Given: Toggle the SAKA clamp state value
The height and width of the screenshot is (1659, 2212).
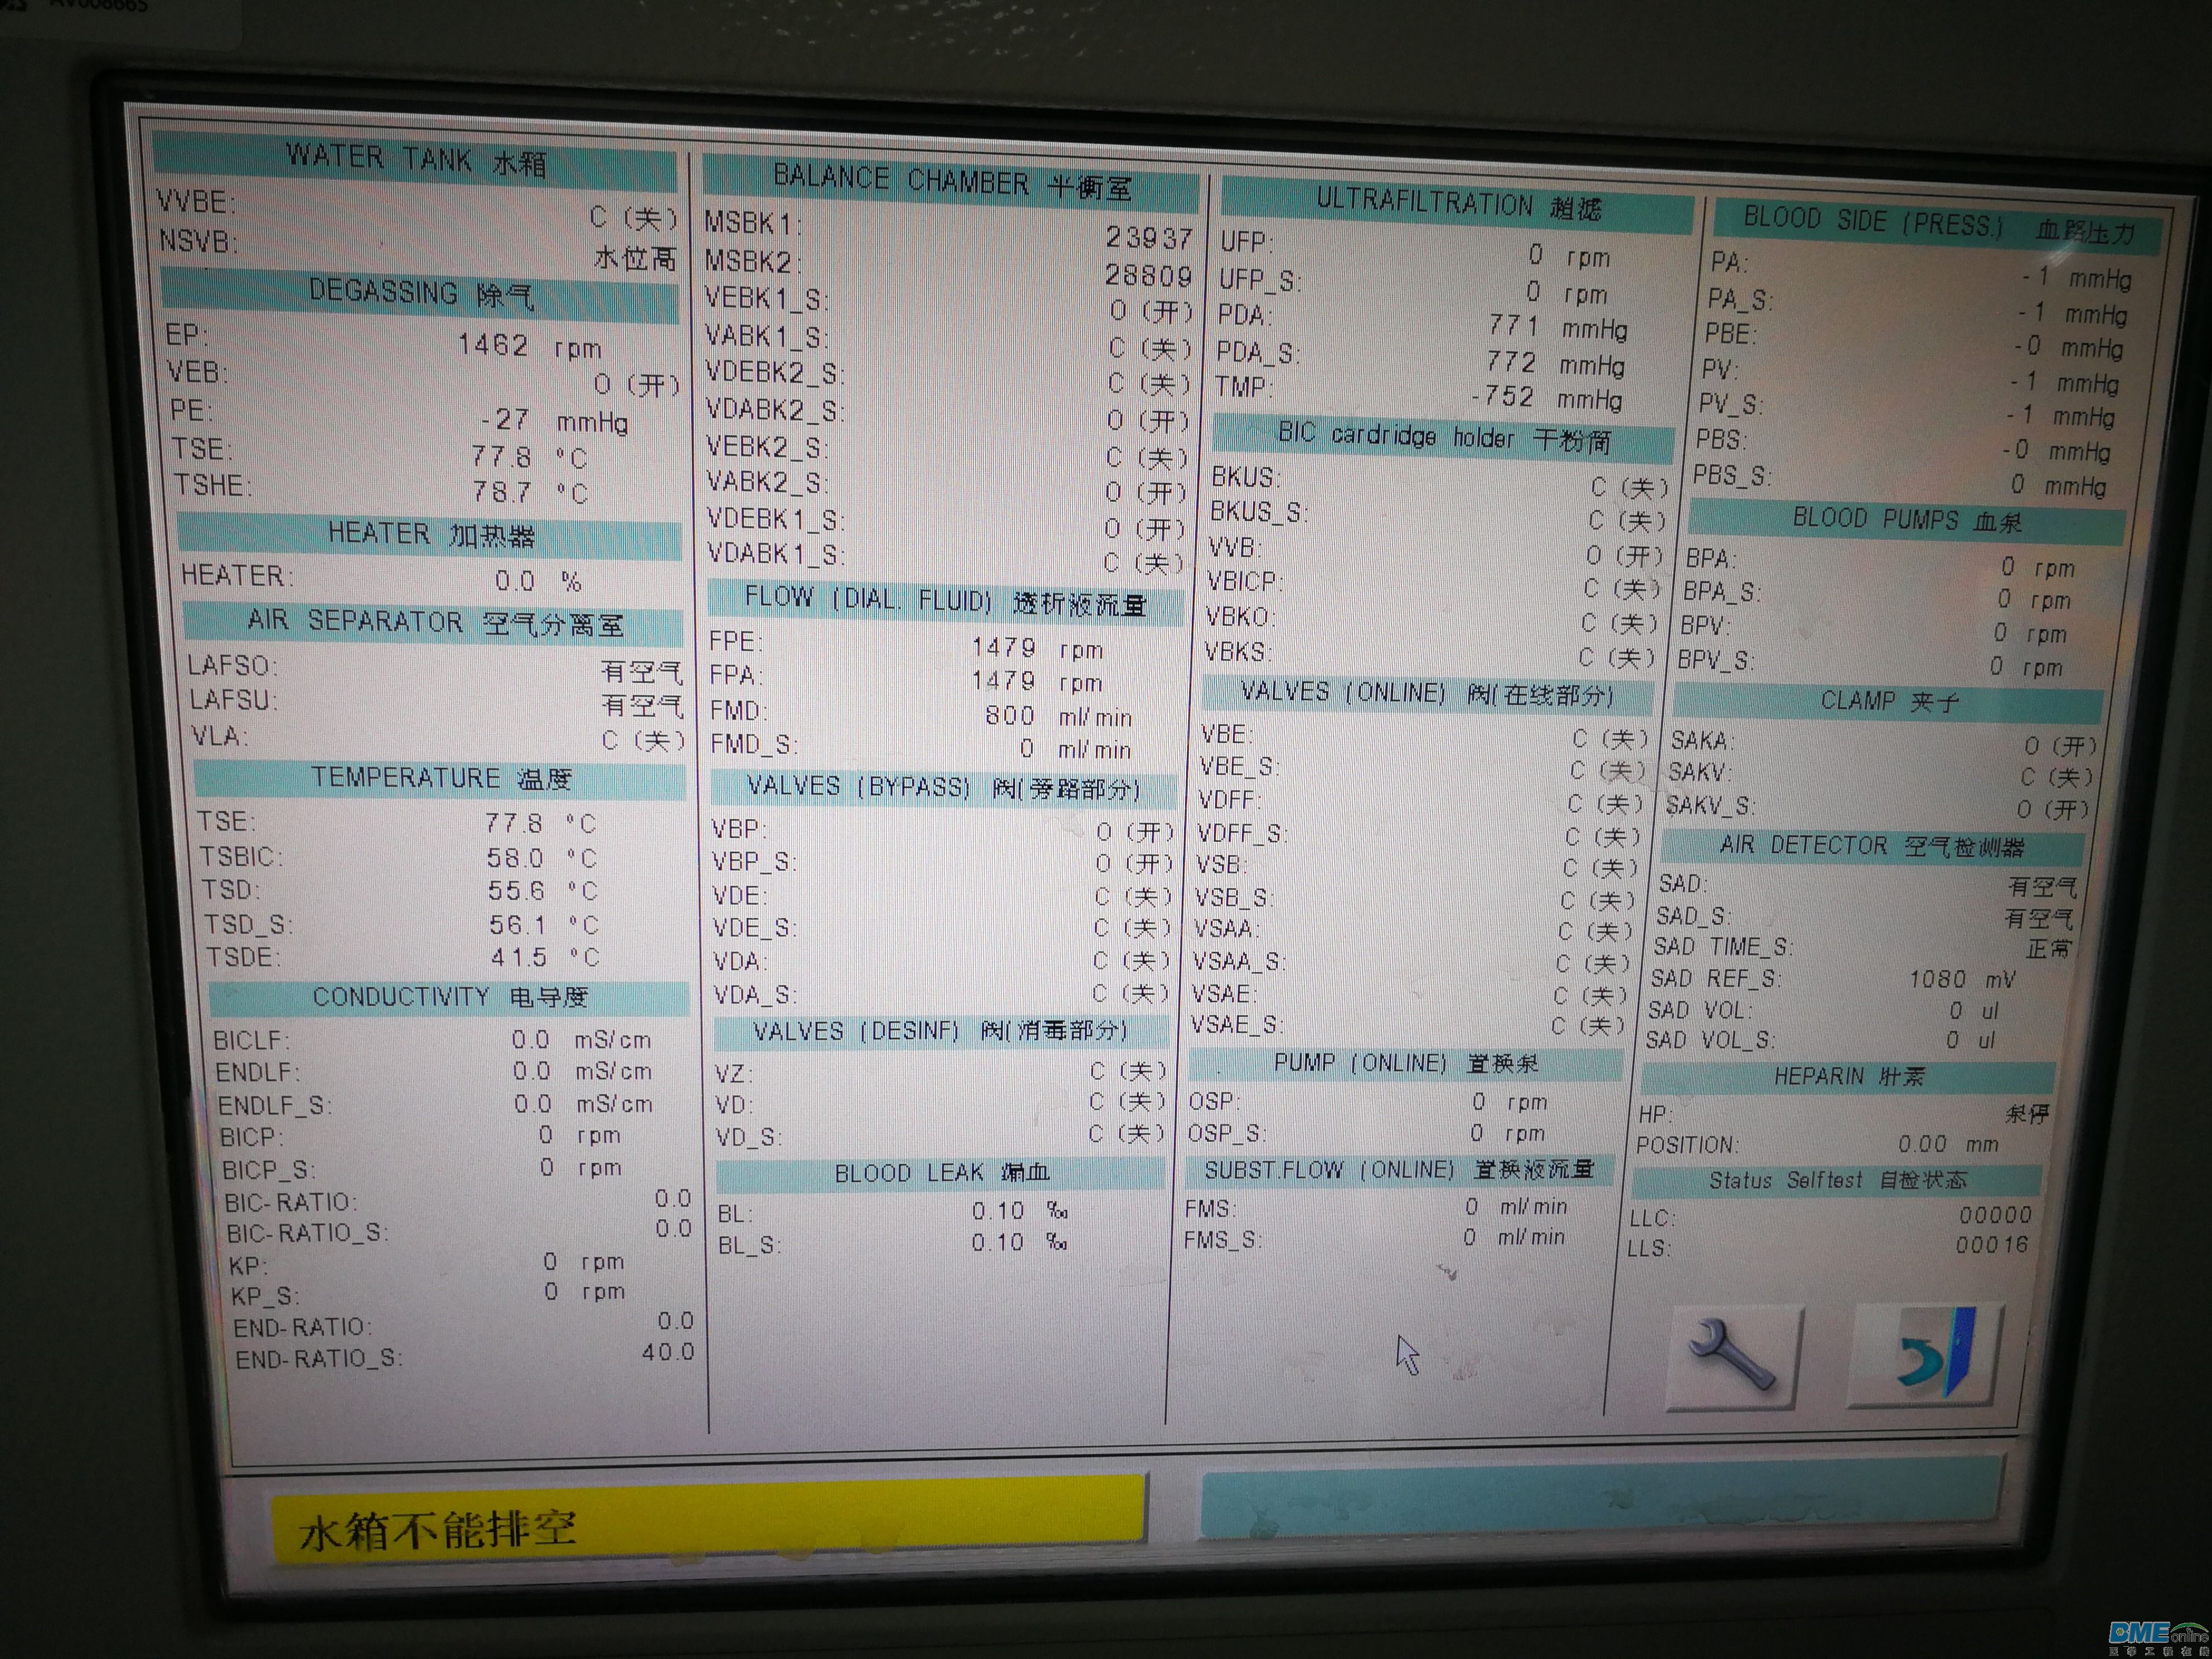Looking at the screenshot, I should 2060,746.
